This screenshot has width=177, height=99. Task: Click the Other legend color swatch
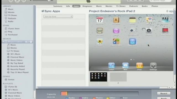click(x=108, y=98)
